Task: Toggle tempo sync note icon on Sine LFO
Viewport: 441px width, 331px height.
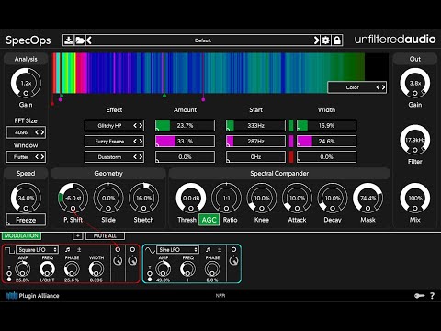Action: click(209, 250)
